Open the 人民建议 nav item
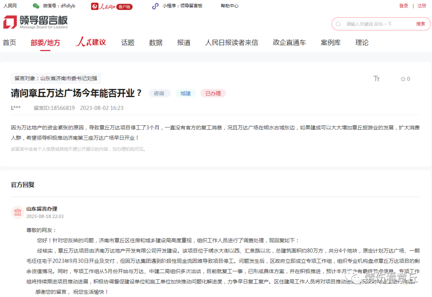Image resolution: width=432 pixels, height=297 pixels. (91, 42)
